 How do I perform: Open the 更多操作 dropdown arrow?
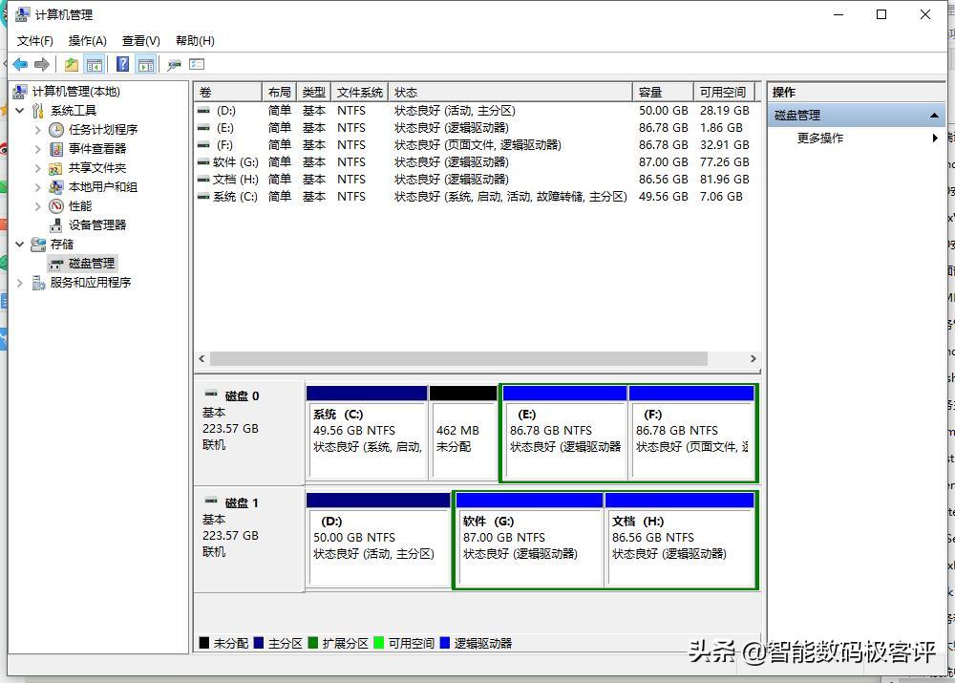coord(935,138)
